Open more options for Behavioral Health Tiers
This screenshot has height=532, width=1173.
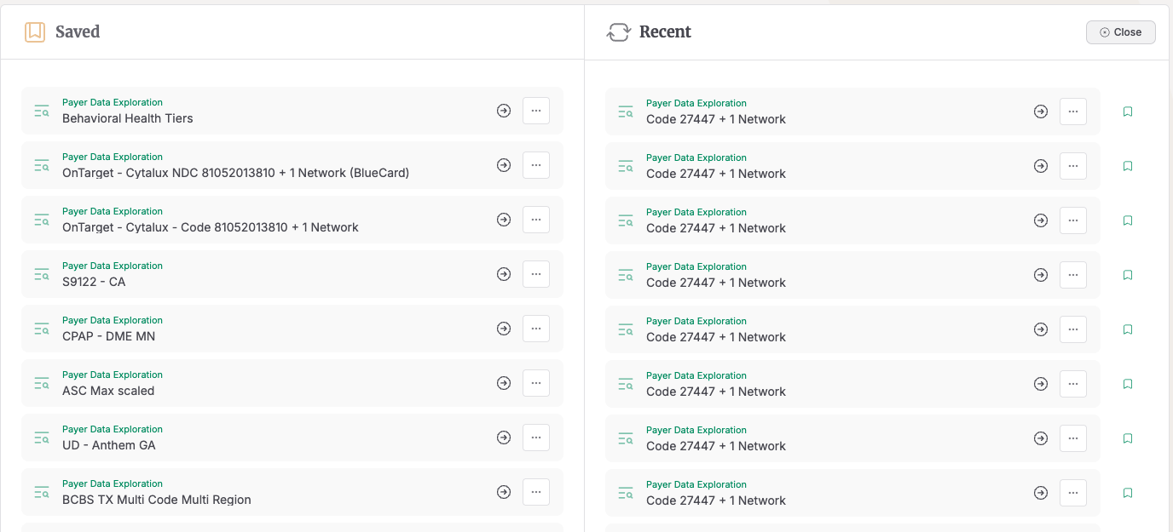[536, 111]
